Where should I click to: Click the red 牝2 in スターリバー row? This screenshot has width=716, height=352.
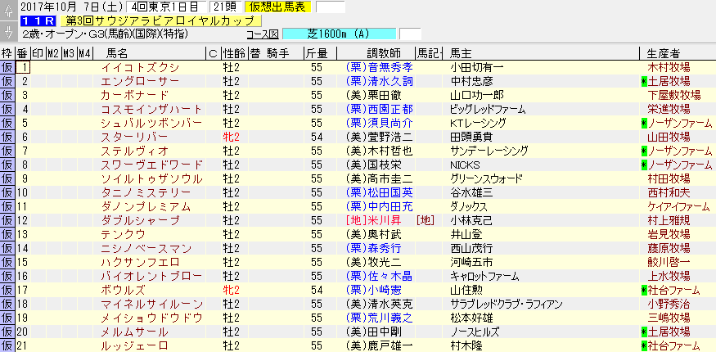click(232, 137)
